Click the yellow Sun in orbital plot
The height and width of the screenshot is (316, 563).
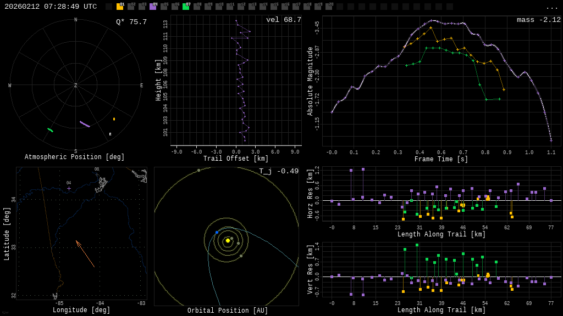[x=228, y=240]
